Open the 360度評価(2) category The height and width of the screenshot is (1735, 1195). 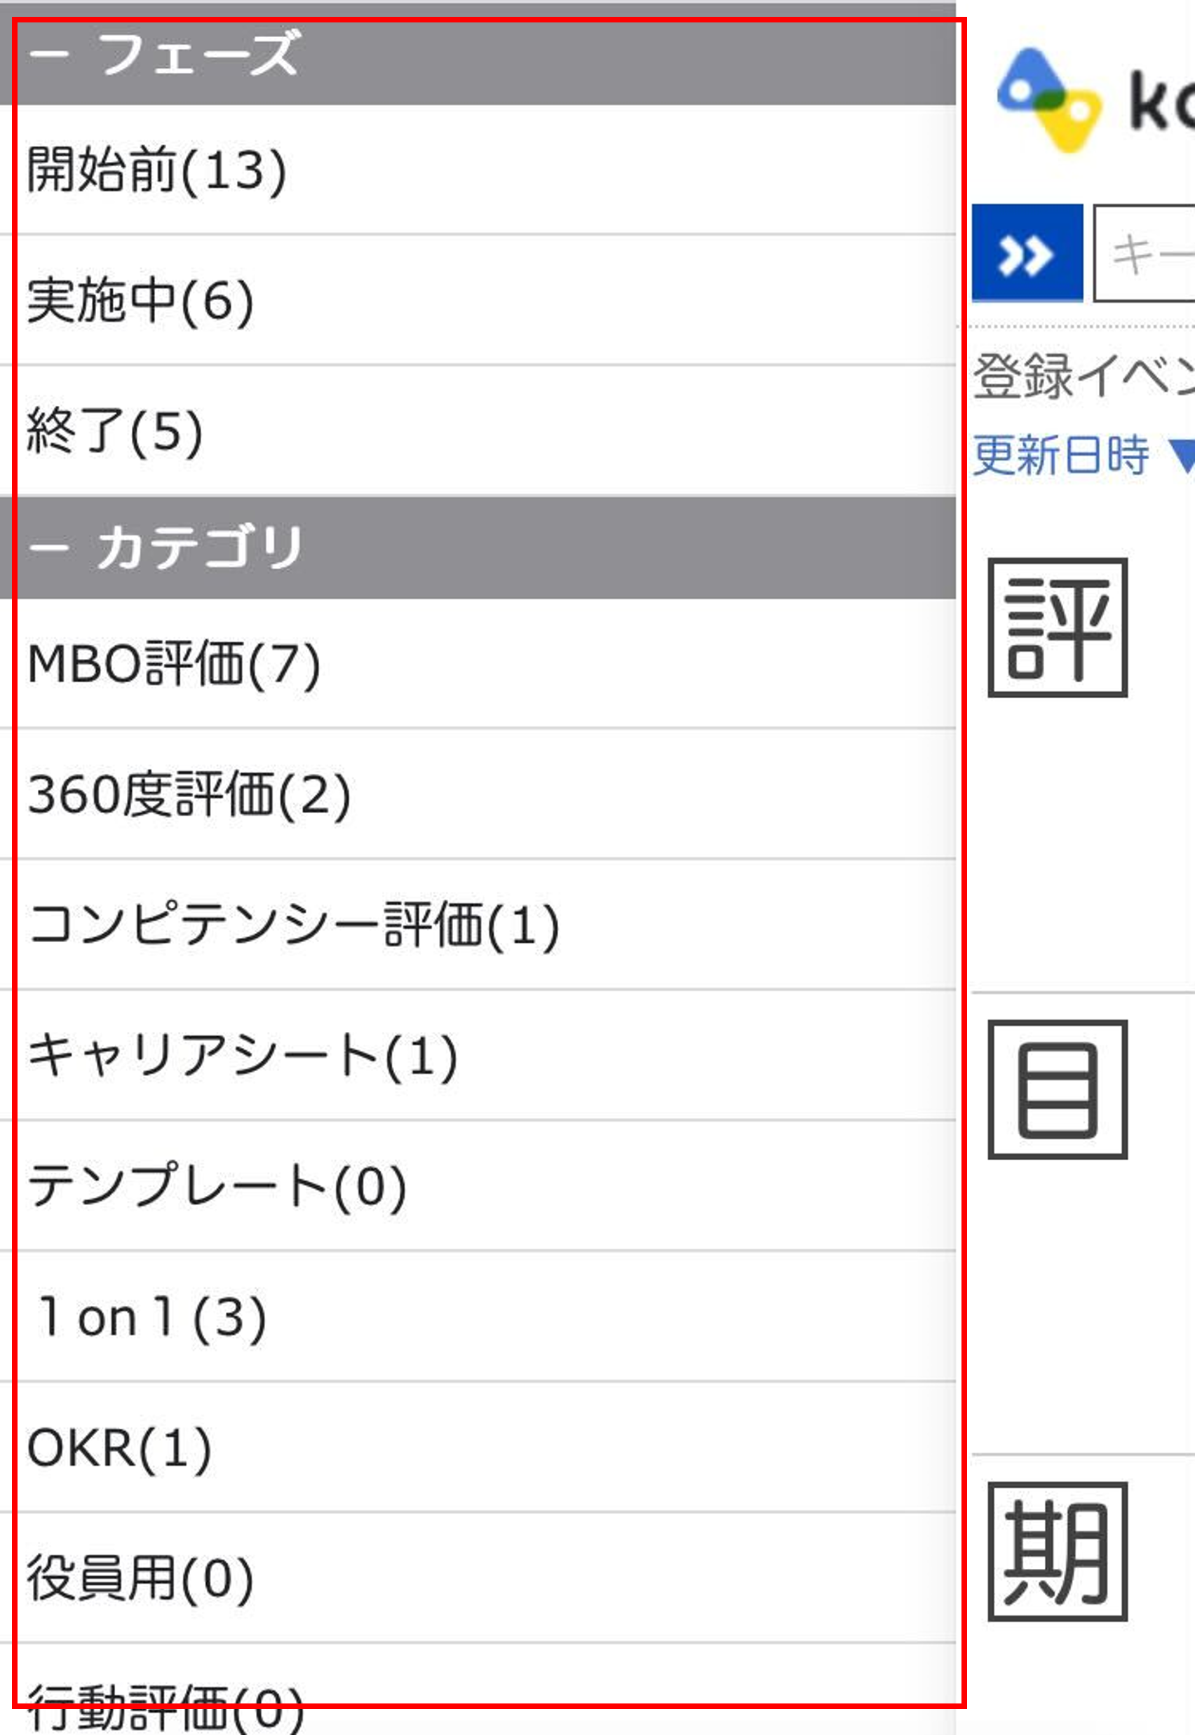(x=478, y=795)
